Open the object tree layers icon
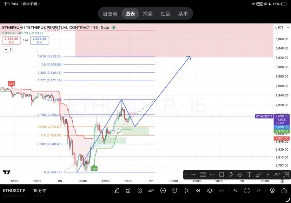Screen dimensions: 291x203 (x=210, y=191)
